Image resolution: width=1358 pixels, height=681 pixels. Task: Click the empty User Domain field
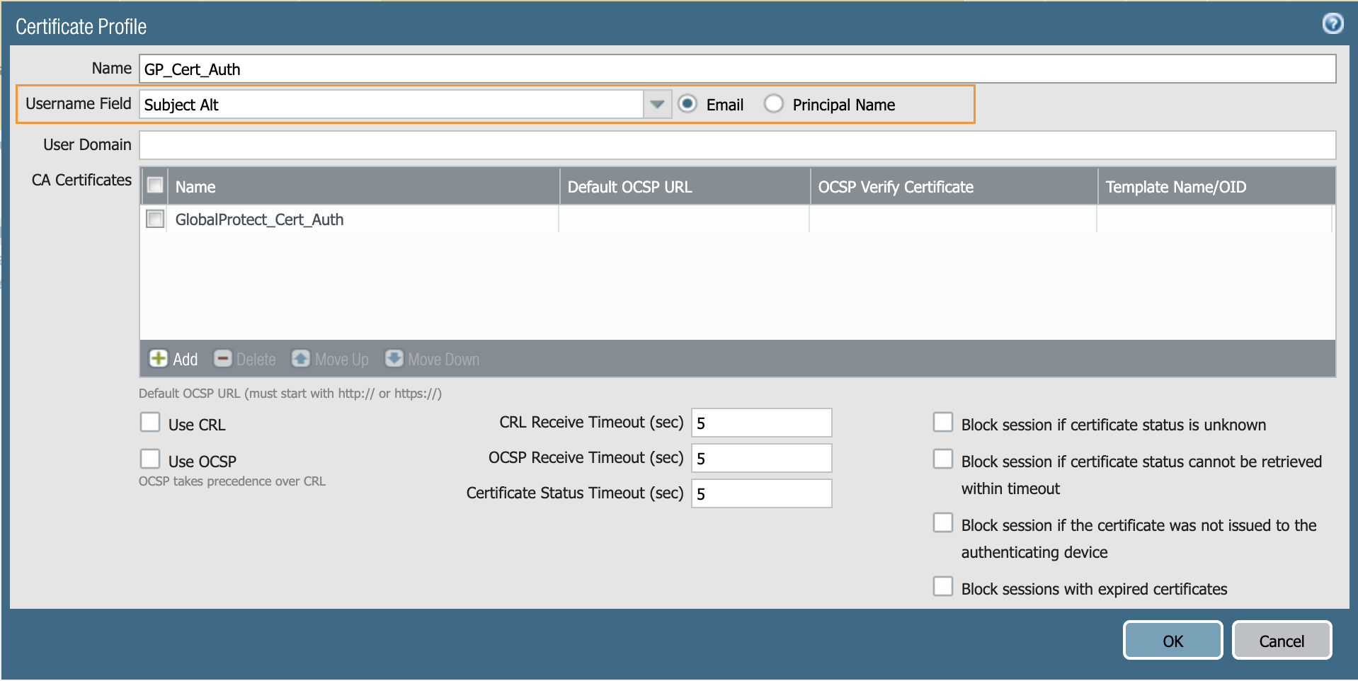pyautogui.click(x=496, y=145)
